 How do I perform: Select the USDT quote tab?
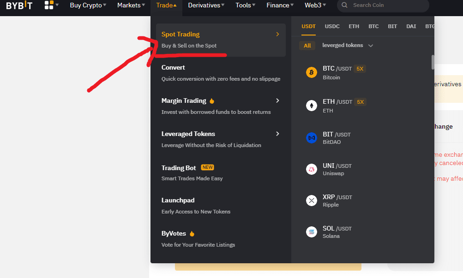click(308, 27)
